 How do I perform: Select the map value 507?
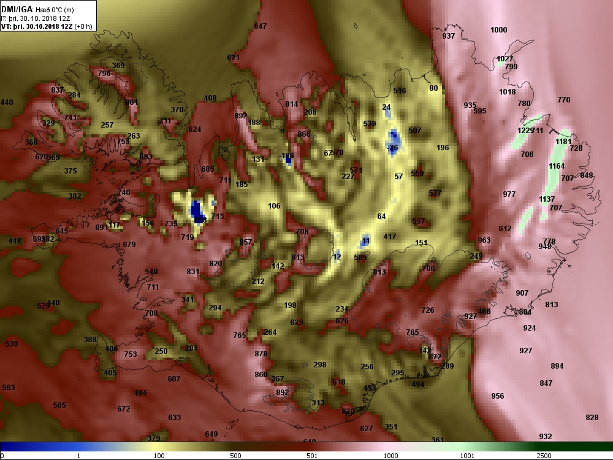[x=415, y=130]
